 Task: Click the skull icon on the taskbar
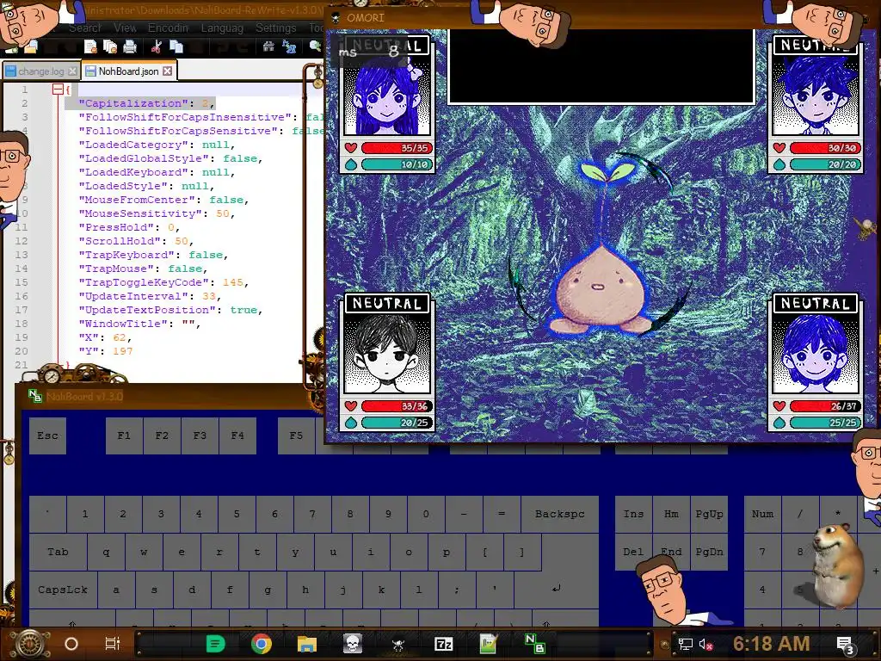click(x=352, y=644)
